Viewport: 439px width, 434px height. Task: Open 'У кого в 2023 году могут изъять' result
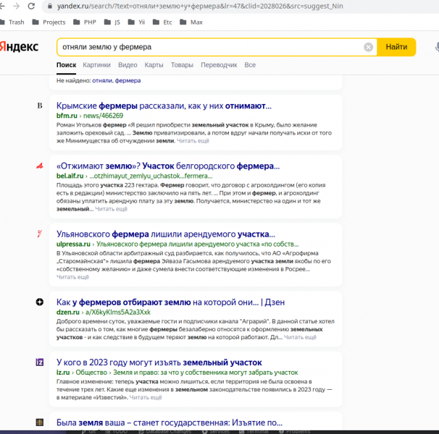(x=159, y=362)
